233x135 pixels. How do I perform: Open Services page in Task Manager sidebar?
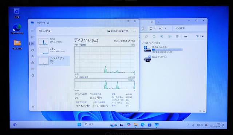pos(33,75)
